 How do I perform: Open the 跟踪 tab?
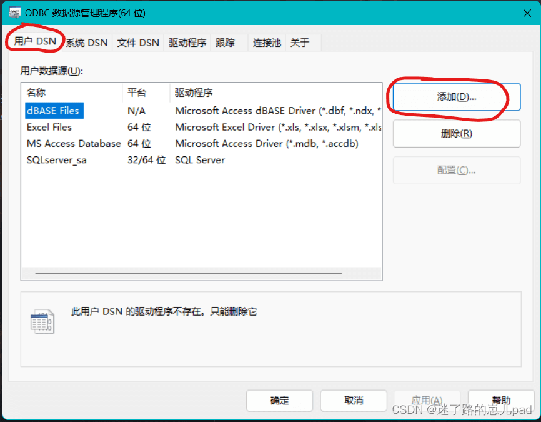coord(225,43)
